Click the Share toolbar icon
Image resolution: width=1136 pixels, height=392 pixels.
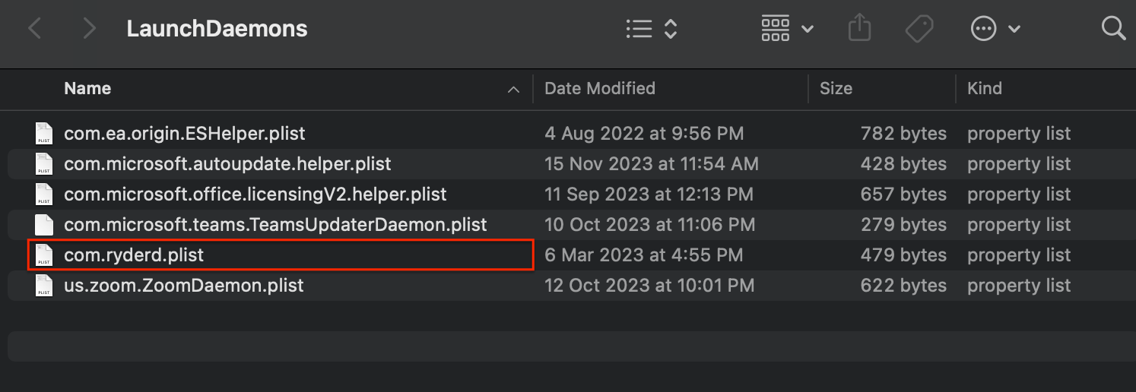858,29
